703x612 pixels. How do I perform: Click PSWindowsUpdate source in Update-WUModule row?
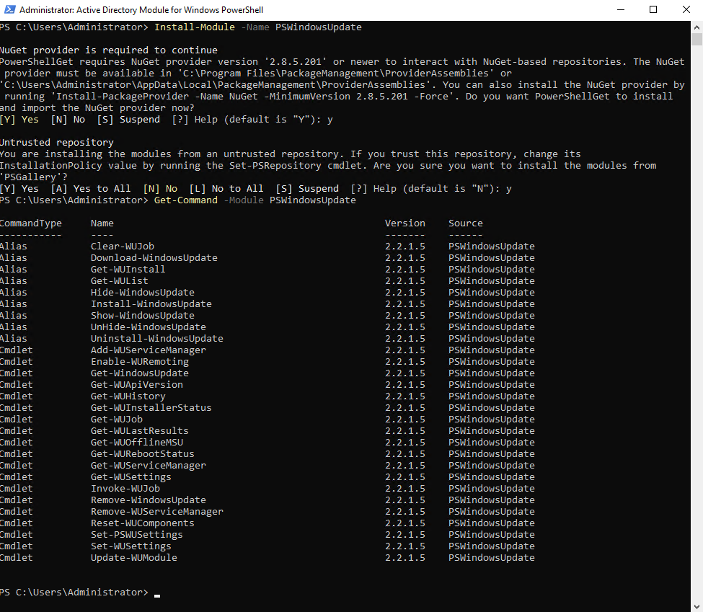[x=492, y=558]
